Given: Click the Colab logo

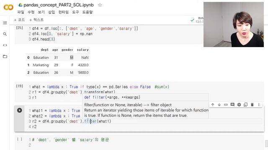Looking at the screenshot, I should 8,7.
